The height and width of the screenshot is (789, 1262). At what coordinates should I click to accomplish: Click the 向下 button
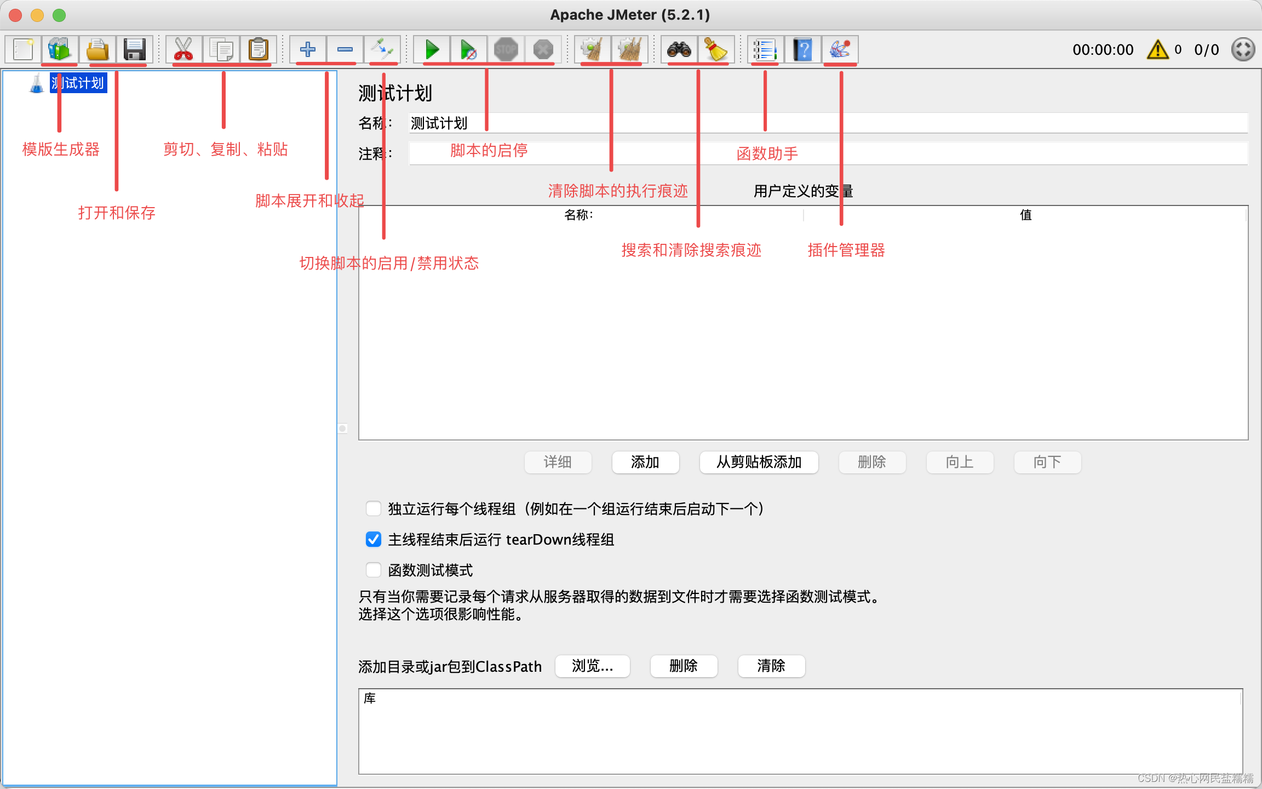click(x=1047, y=462)
